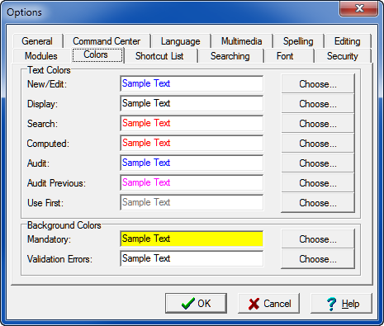Go to the Spelling tab
Image resolution: width=384 pixels, height=326 pixels.
click(x=298, y=41)
